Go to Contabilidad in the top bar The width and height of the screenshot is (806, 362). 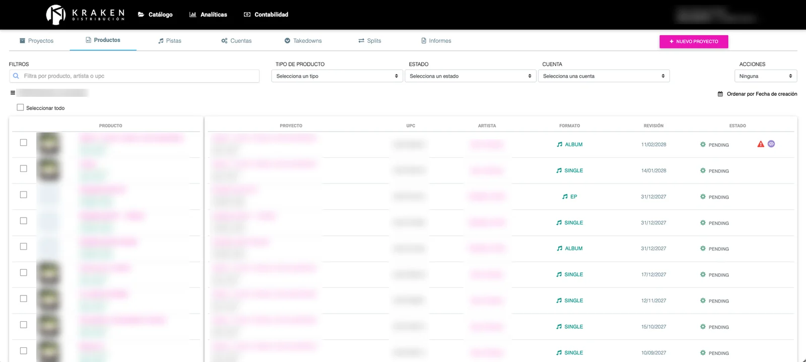point(266,15)
